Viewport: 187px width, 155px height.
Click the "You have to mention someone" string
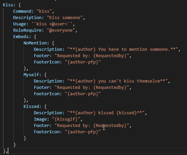[123, 49]
